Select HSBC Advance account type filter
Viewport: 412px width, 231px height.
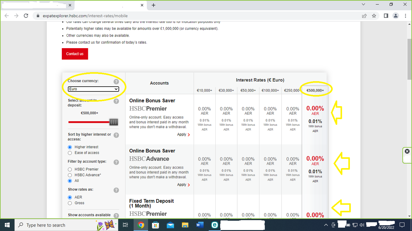(x=70, y=175)
